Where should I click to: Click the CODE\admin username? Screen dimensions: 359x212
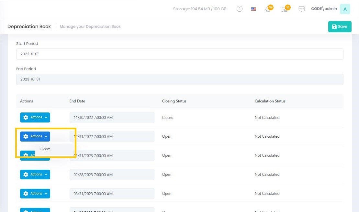(x=324, y=9)
